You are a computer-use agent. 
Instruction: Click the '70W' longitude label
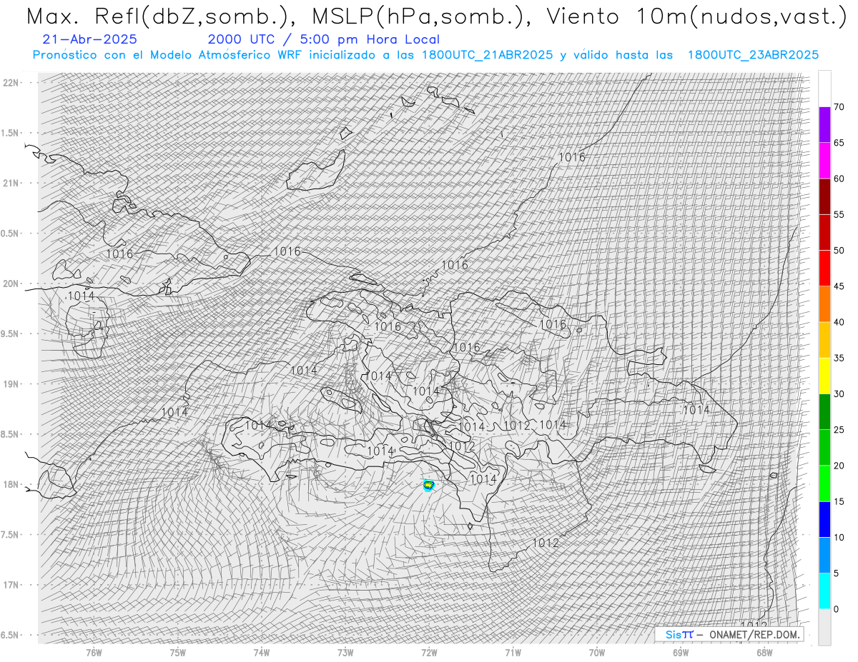[596, 652]
